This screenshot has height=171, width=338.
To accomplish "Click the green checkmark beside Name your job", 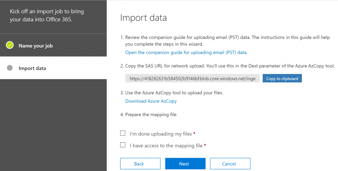I will 10,45.
